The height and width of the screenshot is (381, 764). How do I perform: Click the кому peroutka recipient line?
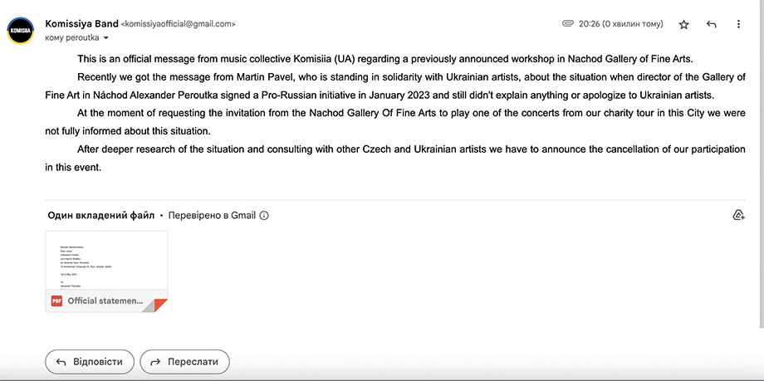point(72,37)
